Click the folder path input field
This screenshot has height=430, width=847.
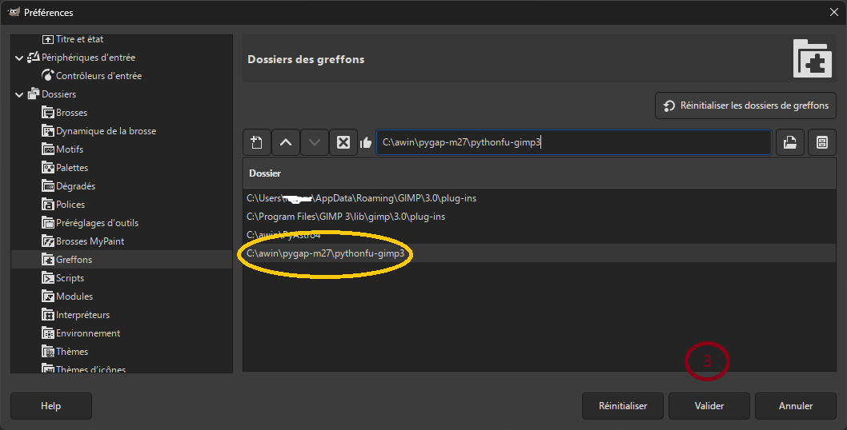coord(574,142)
